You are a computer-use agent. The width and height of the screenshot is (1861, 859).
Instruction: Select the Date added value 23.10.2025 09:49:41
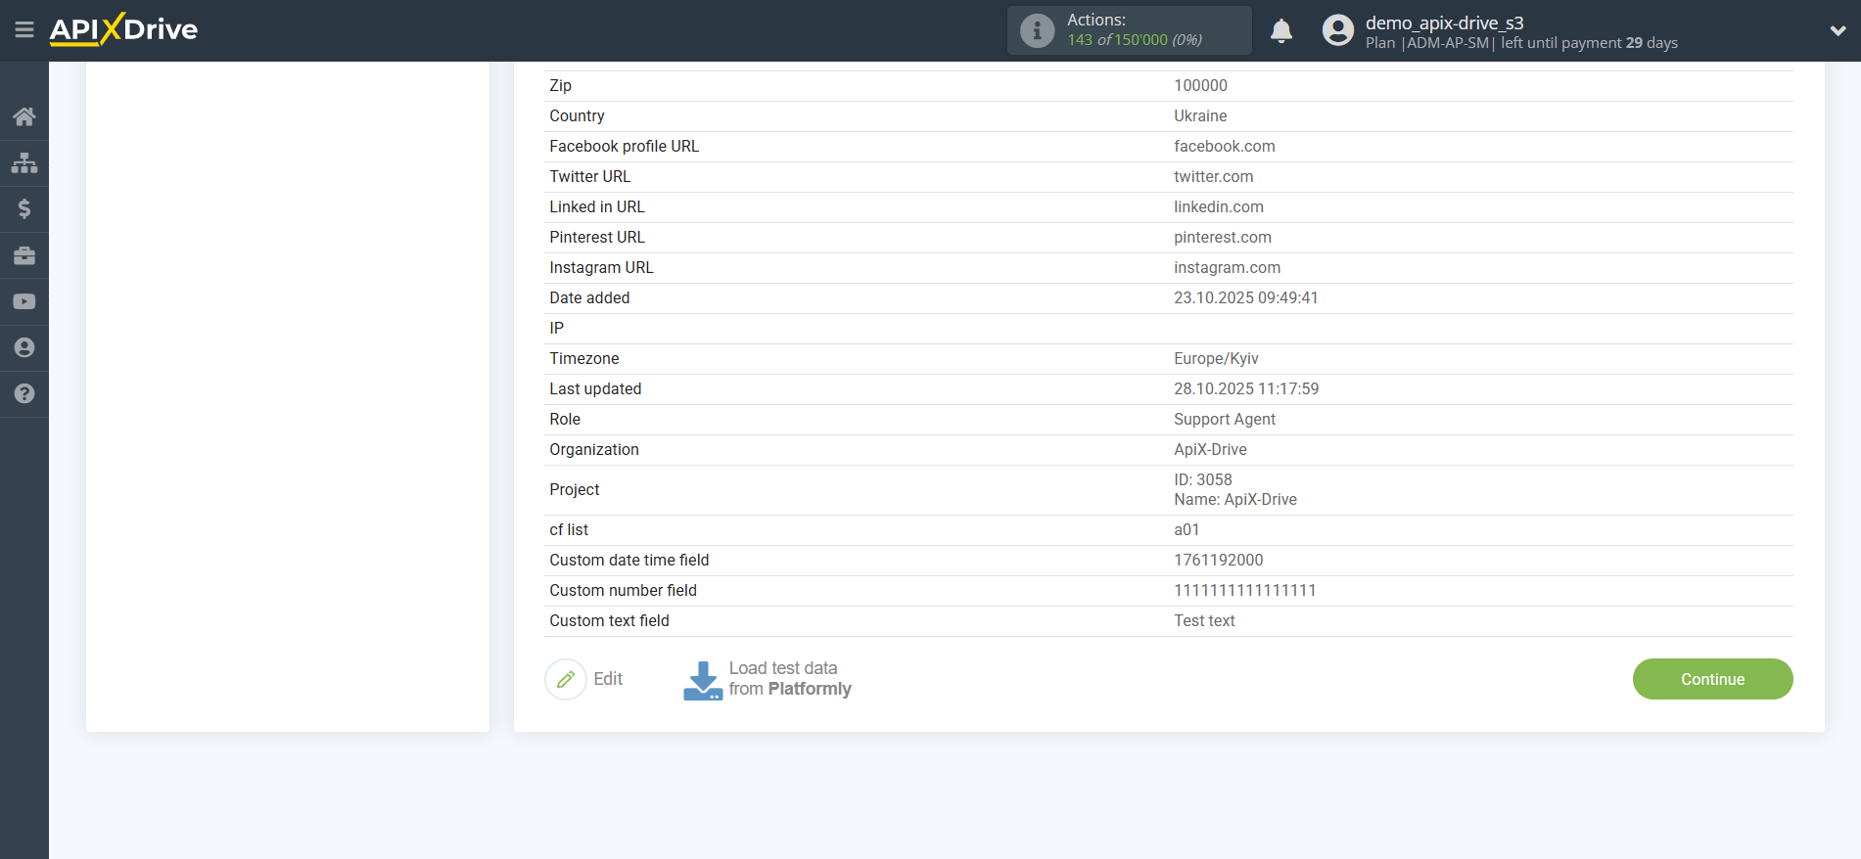pos(1245,298)
